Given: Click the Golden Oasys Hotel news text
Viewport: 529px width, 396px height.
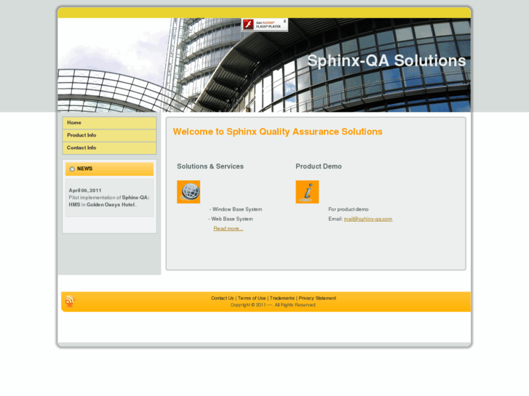Looking at the screenshot, I should 111,205.
